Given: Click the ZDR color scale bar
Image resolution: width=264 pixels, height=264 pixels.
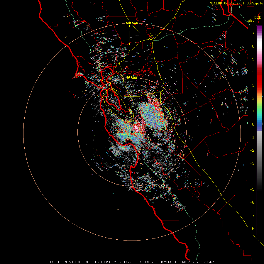Looking at the screenshot, I should pyautogui.click(x=259, y=130).
